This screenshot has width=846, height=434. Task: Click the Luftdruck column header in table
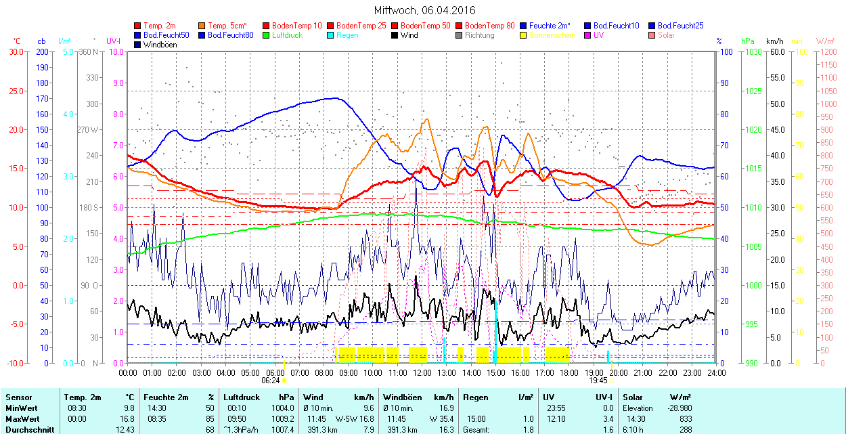click(242, 397)
